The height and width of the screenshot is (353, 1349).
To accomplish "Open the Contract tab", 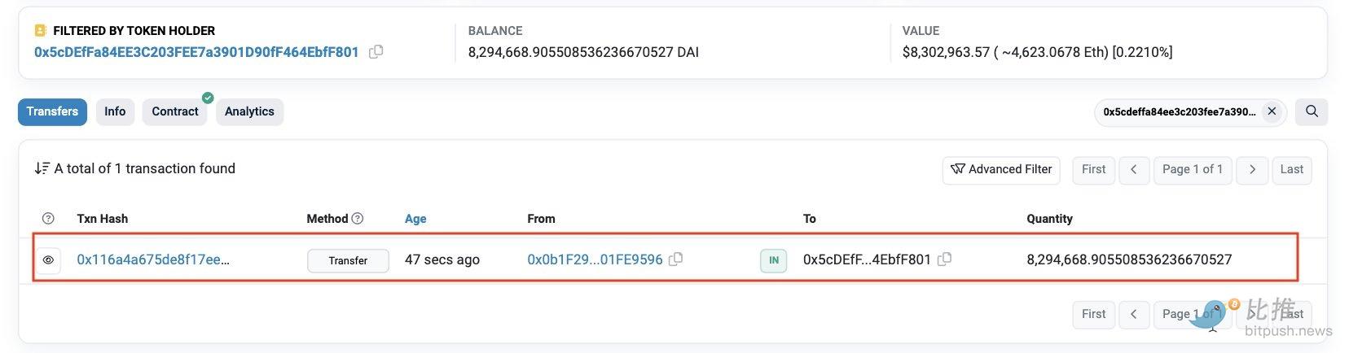I will pos(175,111).
